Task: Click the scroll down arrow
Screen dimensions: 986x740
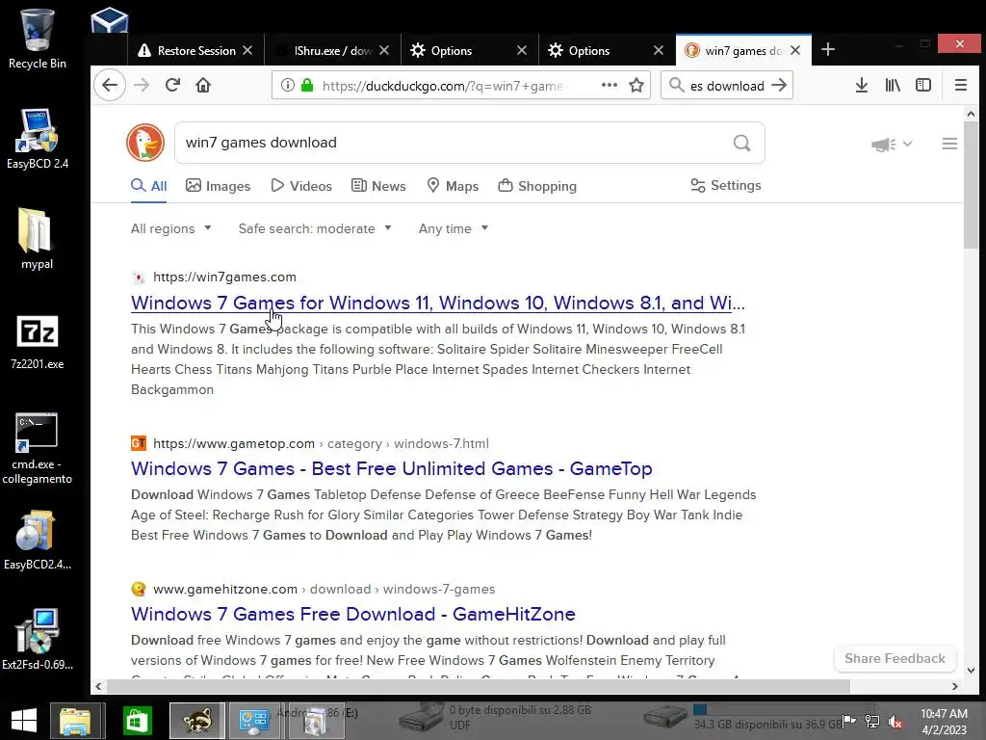Action: point(971,671)
